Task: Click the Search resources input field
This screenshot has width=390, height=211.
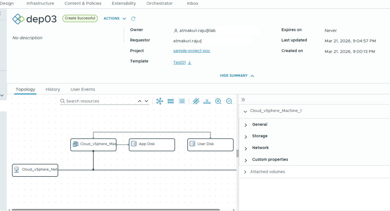Action: pyautogui.click(x=100, y=101)
